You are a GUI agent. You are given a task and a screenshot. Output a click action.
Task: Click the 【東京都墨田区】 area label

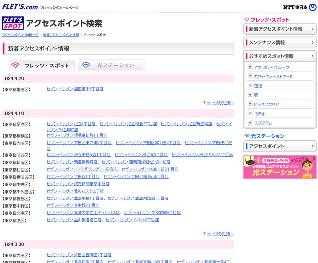pyautogui.click(x=16, y=89)
